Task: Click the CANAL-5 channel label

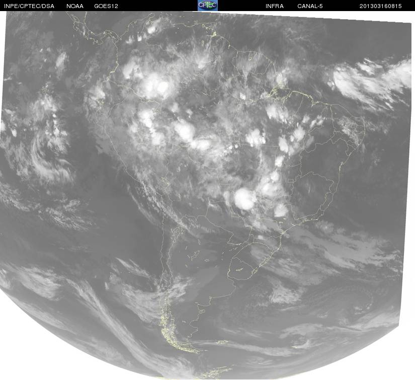Action: point(310,6)
